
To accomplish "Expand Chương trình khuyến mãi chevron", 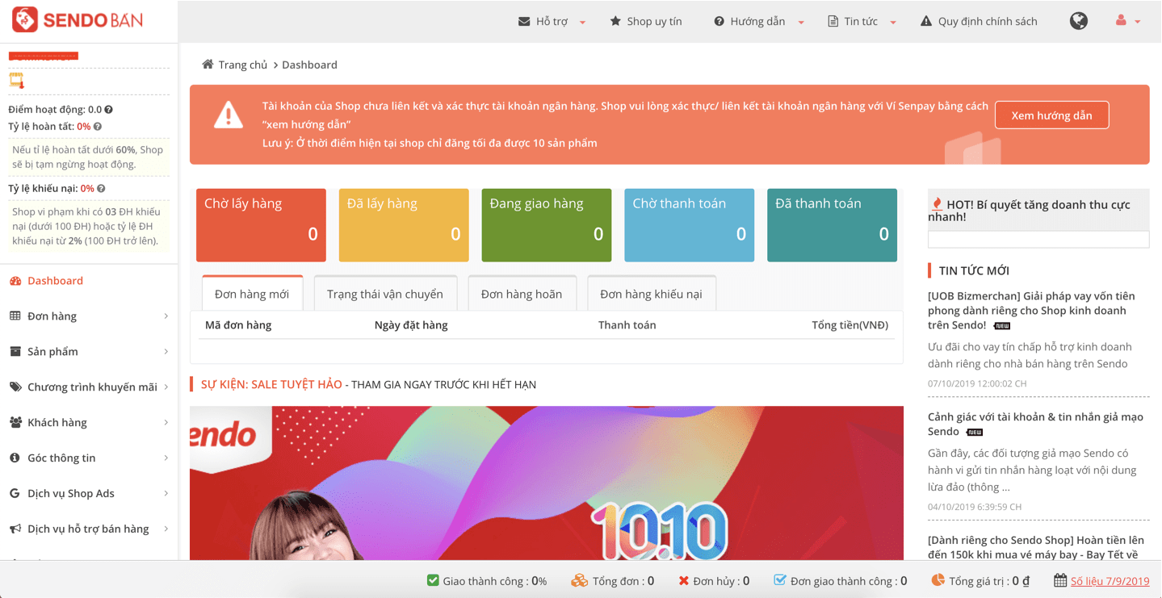I will point(166,387).
